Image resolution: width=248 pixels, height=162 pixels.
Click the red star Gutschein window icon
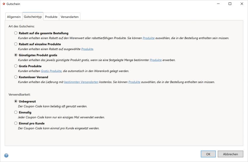[x=4, y=4]
